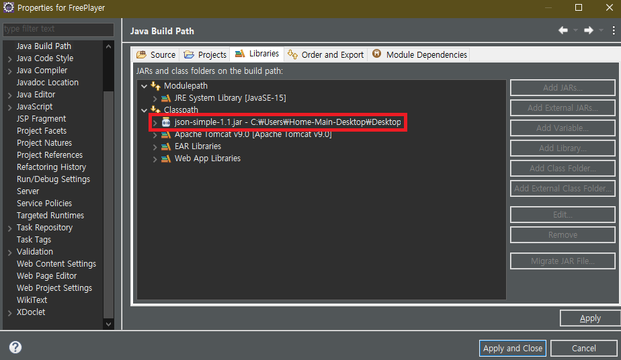Collapse the Modulepath node
Image resolution: width=621 pixels, height=360 pixels.
[144, 86]
